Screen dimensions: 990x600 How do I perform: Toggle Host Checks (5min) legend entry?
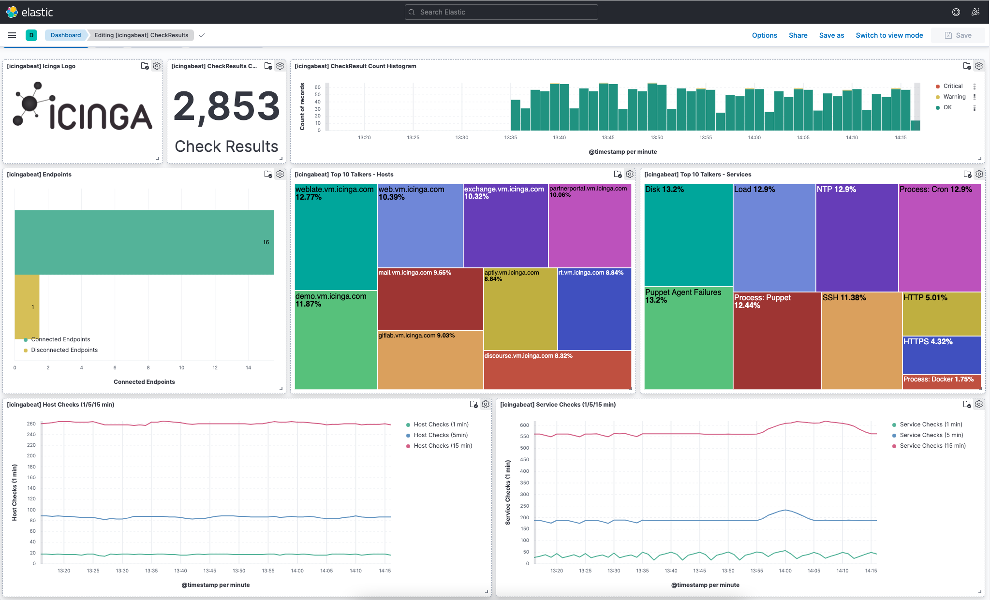click(x=440, y=435)
